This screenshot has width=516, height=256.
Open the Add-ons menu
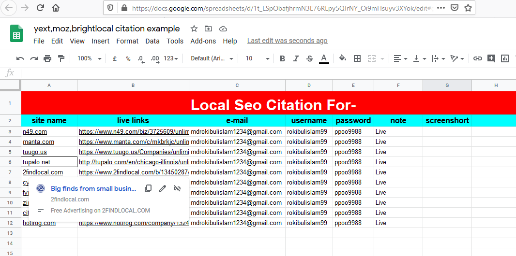pyautogui.click(x=203, y=41)
